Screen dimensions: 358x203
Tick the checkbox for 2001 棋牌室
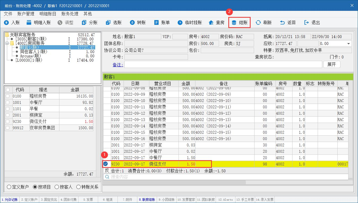[7, 115]
